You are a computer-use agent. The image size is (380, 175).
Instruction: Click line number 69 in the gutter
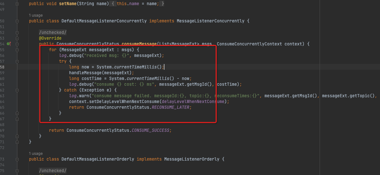point(2,130)
